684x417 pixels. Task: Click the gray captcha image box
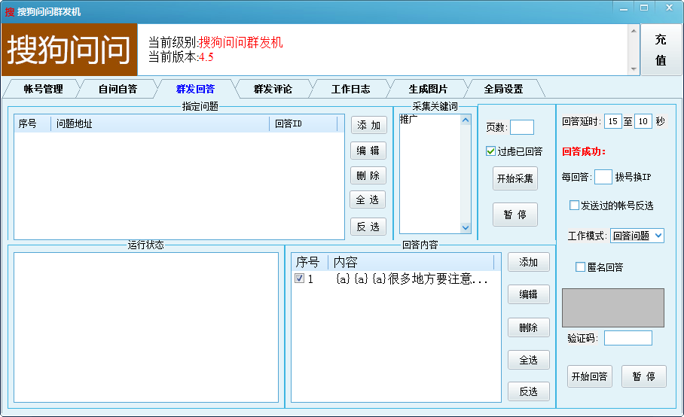(613, 308)
